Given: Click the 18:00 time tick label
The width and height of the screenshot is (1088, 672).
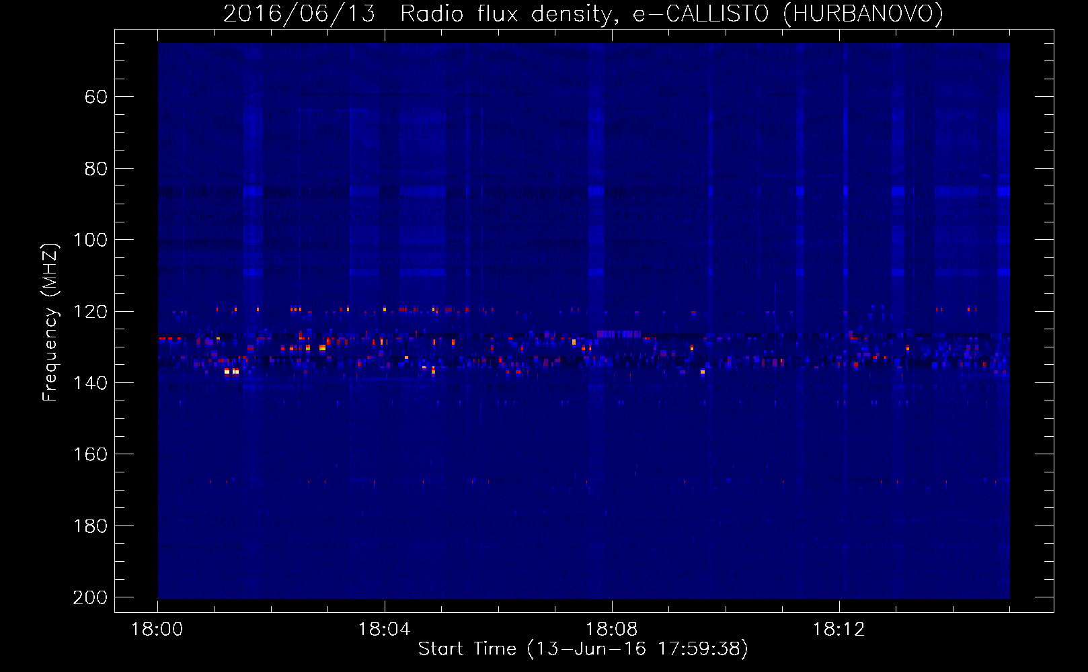Looking at the screenshot, I should click(157, 630).
